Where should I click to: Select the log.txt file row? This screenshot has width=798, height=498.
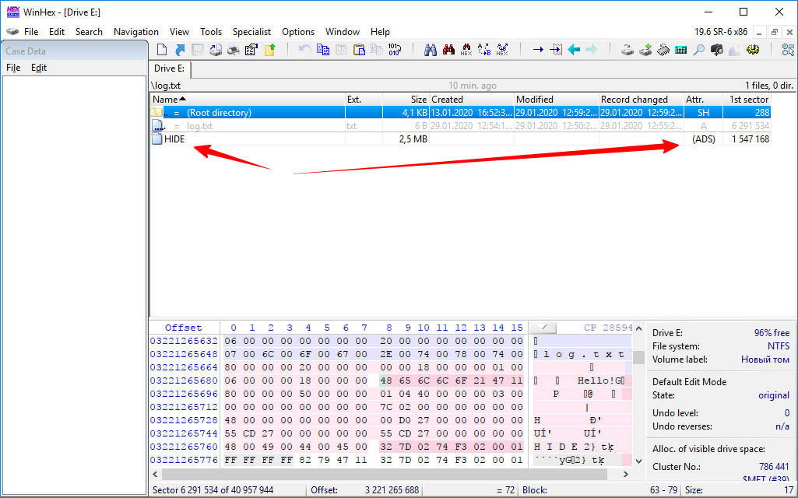tap(461, 125)
